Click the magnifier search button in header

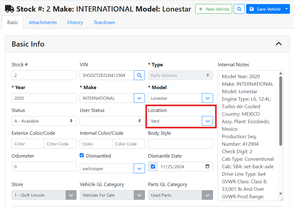tap(239, 9)
